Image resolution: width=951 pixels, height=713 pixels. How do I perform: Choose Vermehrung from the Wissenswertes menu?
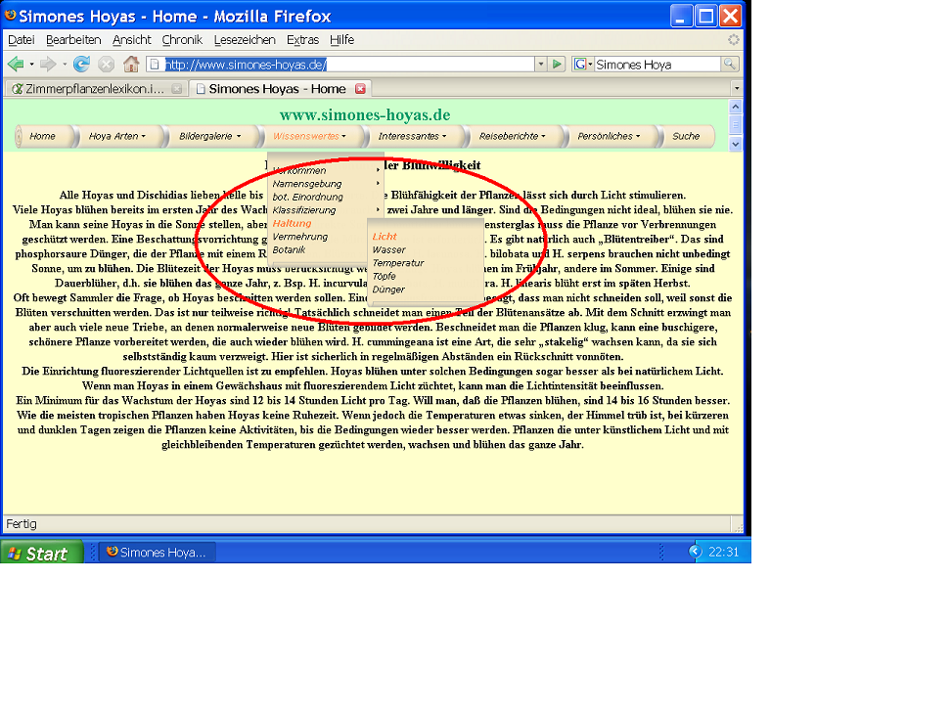pos(299,237)
